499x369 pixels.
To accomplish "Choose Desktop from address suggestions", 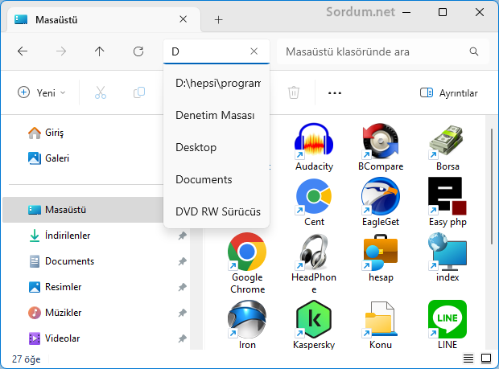I will coord(217,147).
